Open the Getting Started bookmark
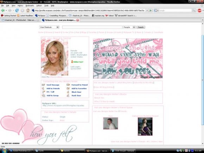 (x=8, y=15)
